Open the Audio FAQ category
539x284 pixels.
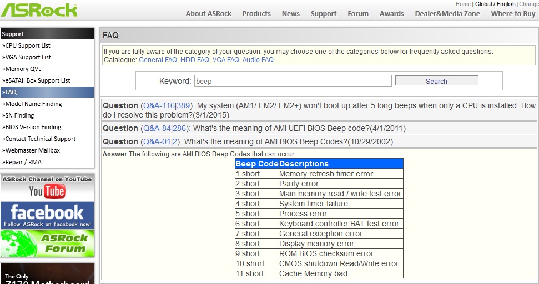(258, 60)
